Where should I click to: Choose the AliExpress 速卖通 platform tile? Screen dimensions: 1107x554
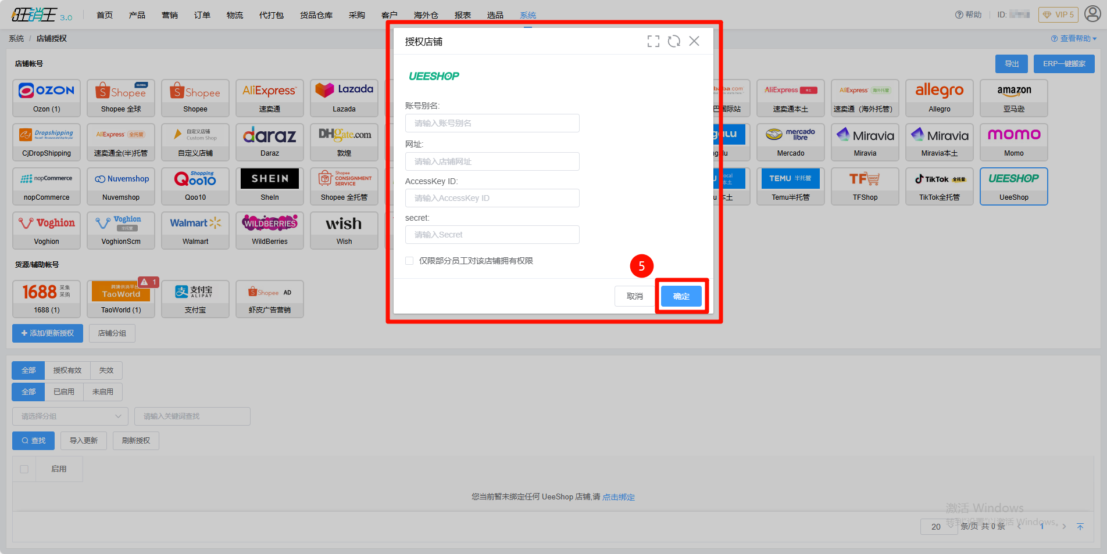click(270, 98)
